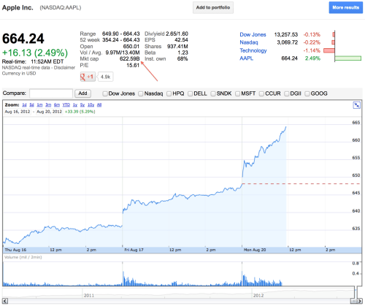This screenshot has height=306, width=365.
Task: Click the Compare ticker input field
Action: click(x=51, y=93)
